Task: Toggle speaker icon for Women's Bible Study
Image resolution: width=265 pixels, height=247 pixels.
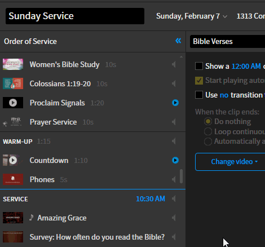Action: click(174, 64)
